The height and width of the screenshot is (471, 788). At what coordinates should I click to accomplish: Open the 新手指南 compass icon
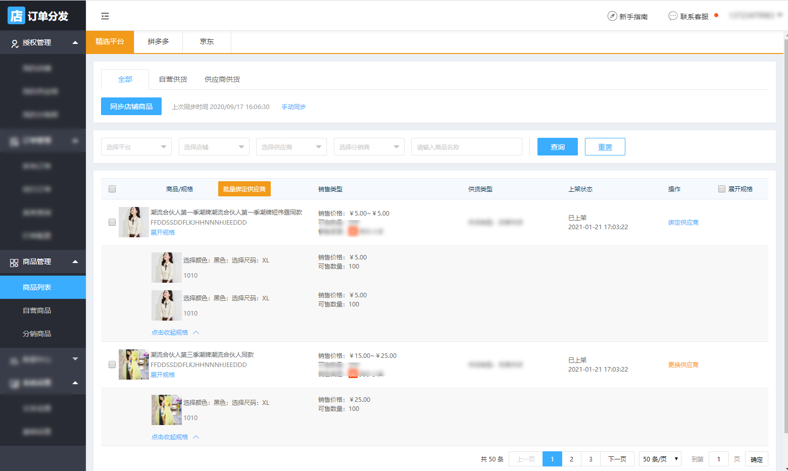click(612, 16)
